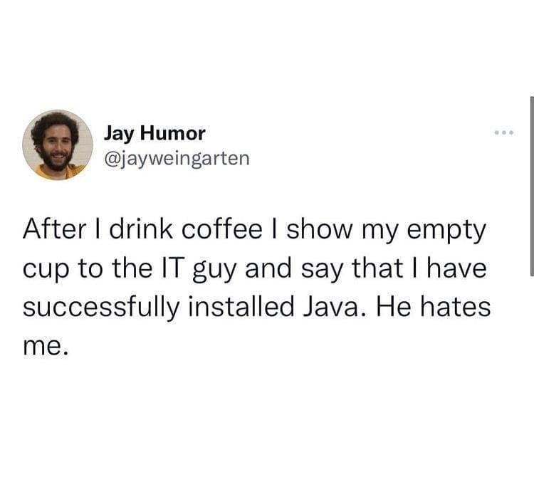Image resolution: width=534 pixels, height=492 pixels.
Task: Click the words He hates in tweet
Action: (x=433, y=306)
